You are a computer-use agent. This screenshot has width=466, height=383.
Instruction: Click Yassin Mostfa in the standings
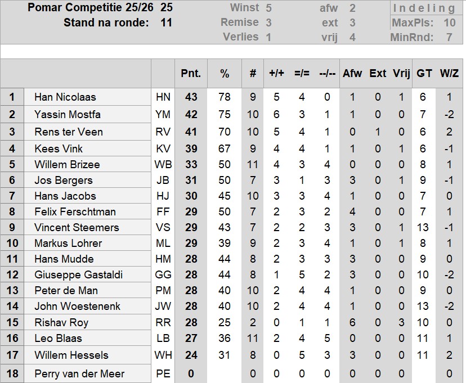[68, 114]
